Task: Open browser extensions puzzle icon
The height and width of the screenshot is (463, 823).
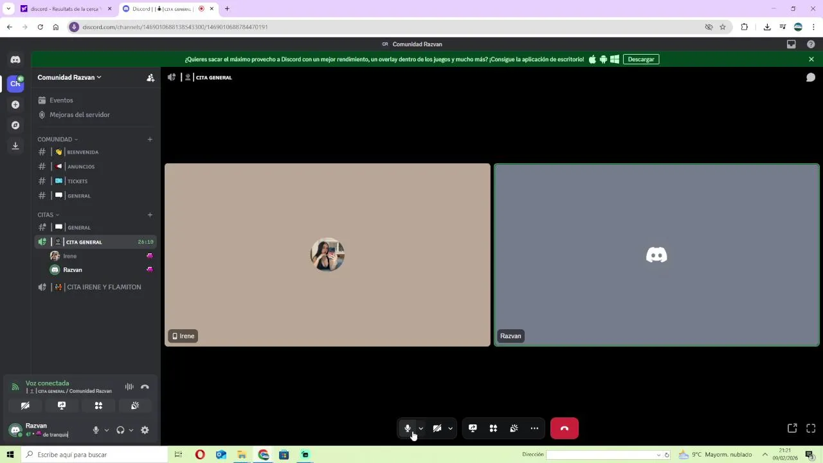Action: [x=745, y=27]
